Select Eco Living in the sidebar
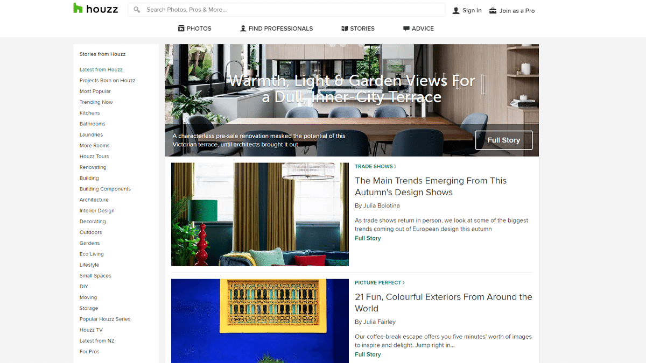 (92, 254)
